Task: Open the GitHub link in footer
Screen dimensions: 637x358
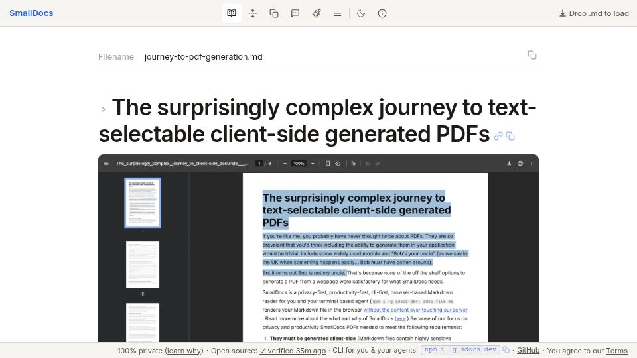Action: click(528, 350)
